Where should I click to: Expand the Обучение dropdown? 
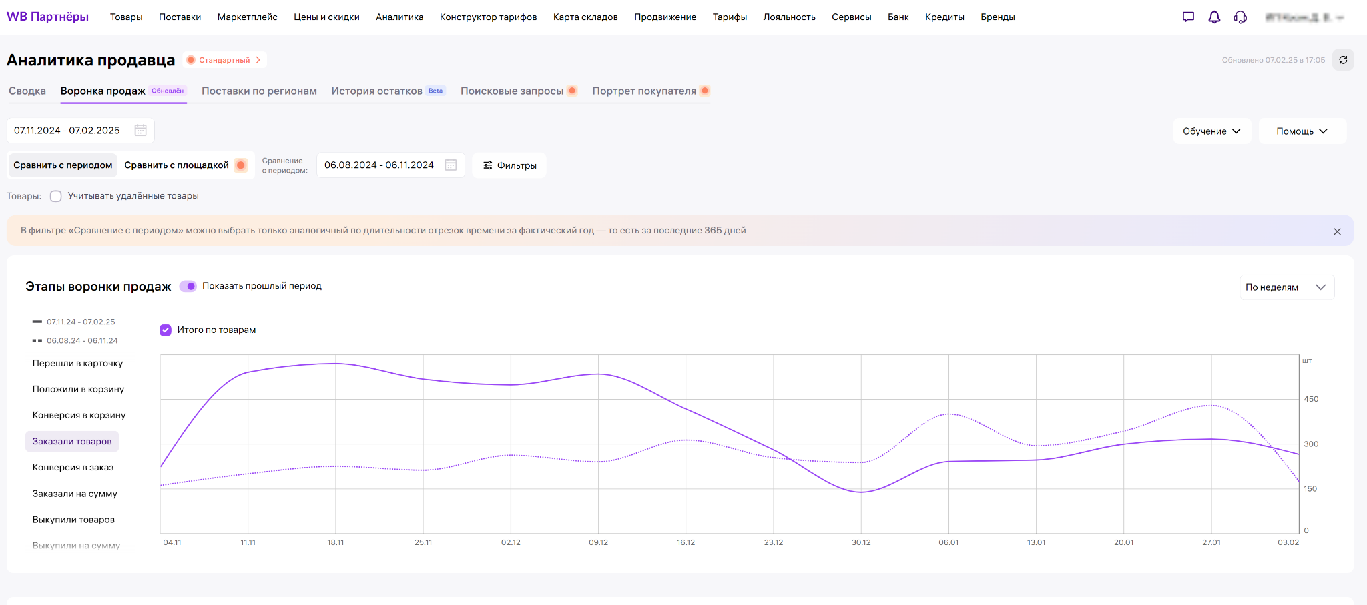pyautogui.click(x=1211, y=131)
